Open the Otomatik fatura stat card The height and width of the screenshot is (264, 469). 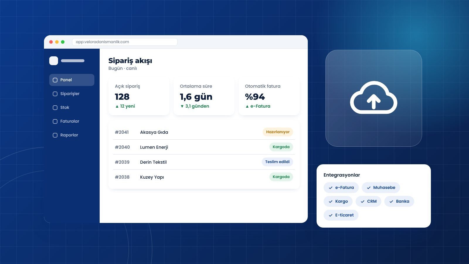(x=269, y=96)
